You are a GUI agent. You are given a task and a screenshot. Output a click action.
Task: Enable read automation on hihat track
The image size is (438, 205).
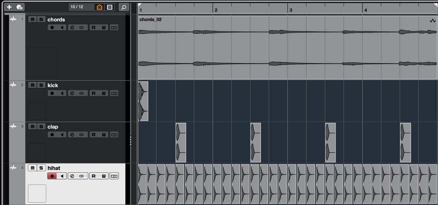pyautogui.click(x=94, y=176)
